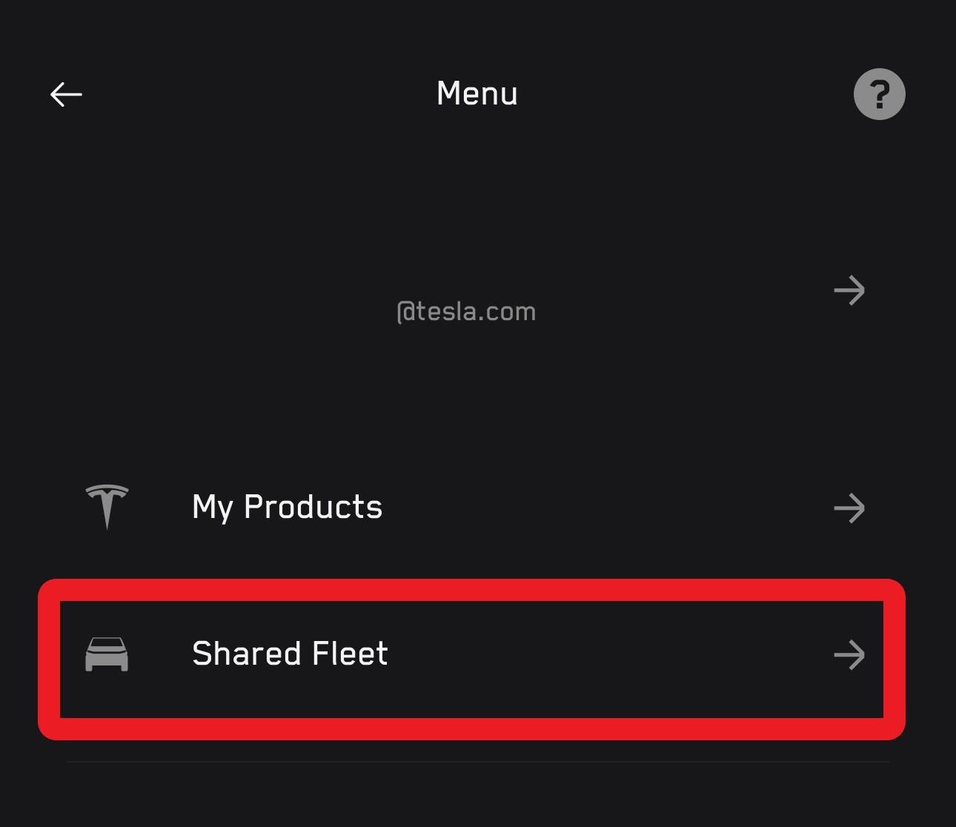Click the word Shared in the menu
956x827 pixels.
pyautogui.click(x=247, y=654)
